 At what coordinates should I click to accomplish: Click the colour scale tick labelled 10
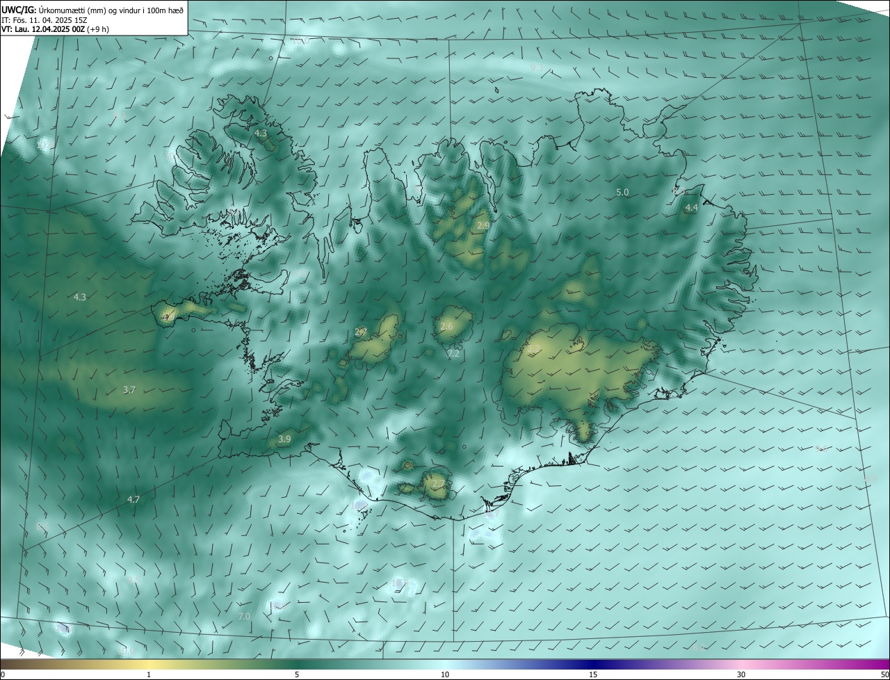(445, 675)
